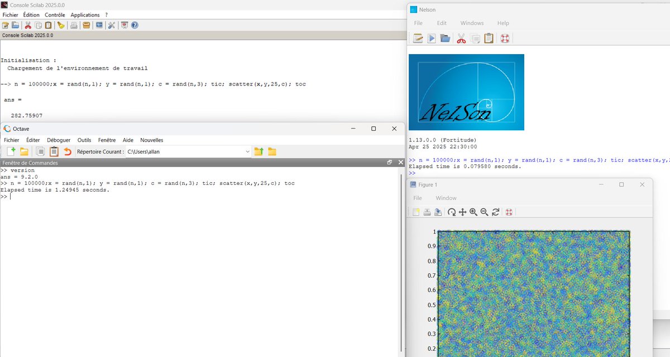Click print icon in Figure 1 toolbar
Screen dimensions: 670x357
427,212
